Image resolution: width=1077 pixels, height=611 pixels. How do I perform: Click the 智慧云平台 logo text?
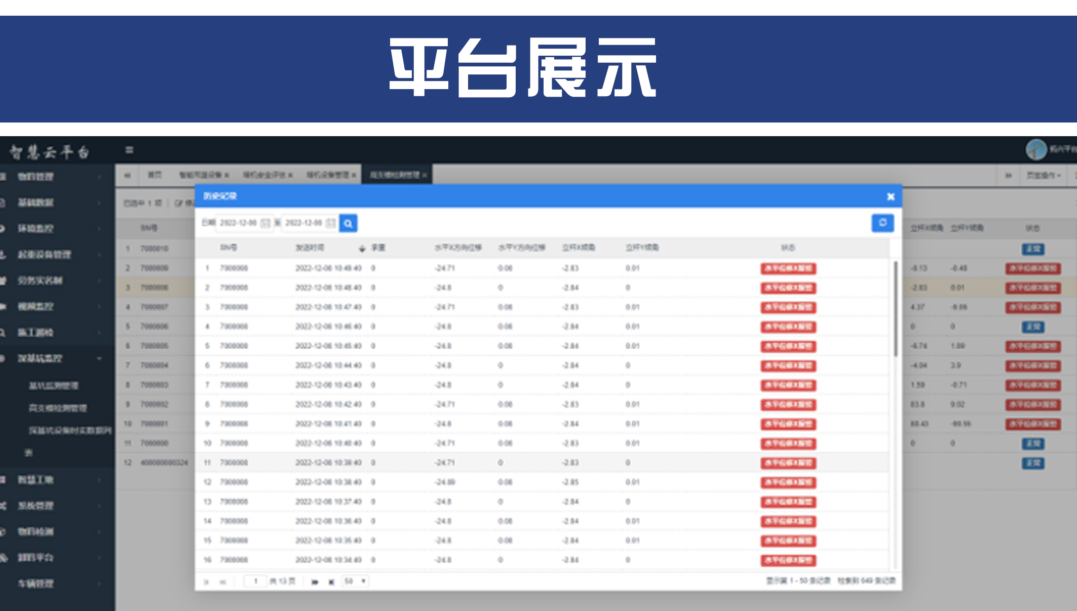50,151
